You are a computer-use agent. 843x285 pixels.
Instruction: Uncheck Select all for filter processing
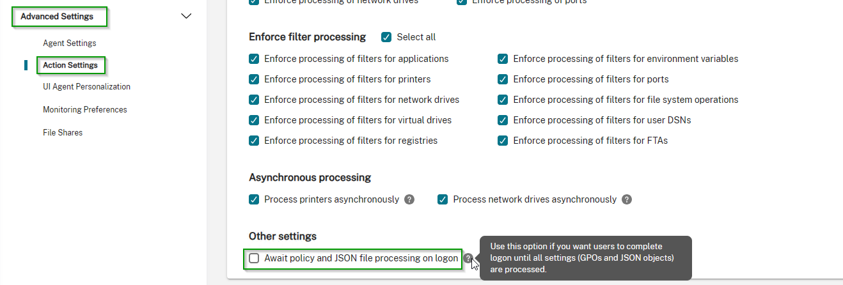[x=386, y=37]
